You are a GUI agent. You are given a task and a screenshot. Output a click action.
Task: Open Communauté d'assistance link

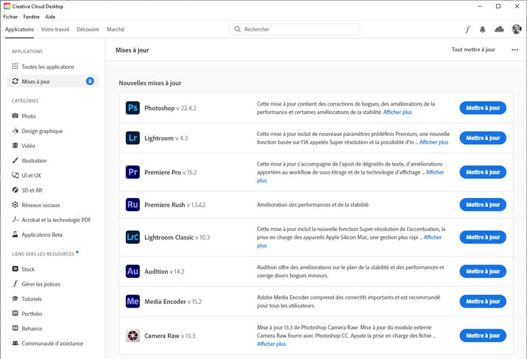52,343
